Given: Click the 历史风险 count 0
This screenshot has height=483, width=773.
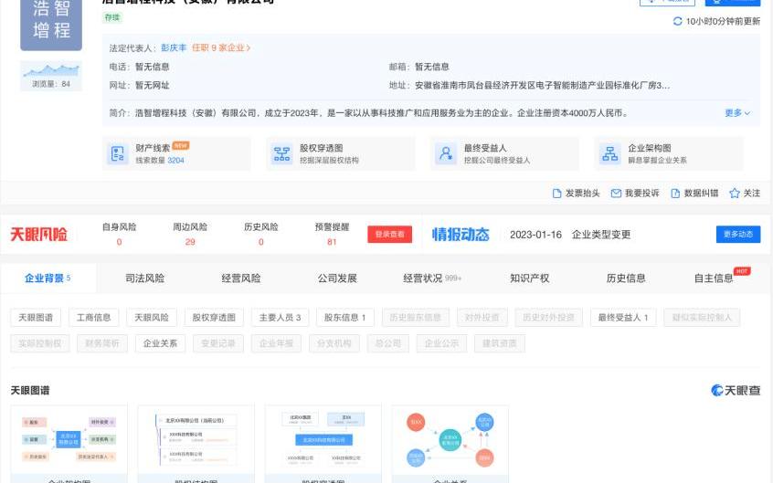Looking at the screenshot, I should click(x=260, y=242).
